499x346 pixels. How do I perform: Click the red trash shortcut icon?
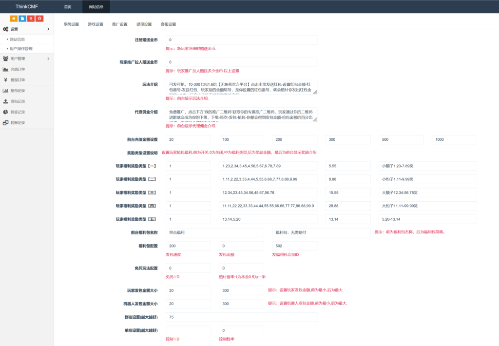click(x=31, y=19)
